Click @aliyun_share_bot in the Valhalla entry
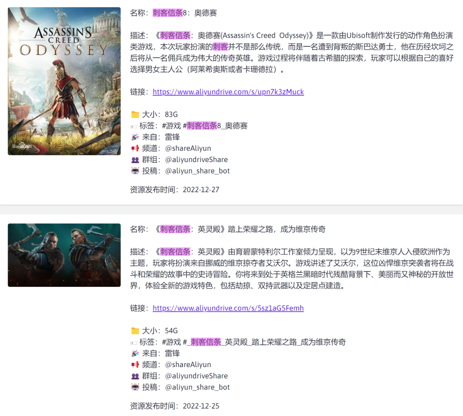Screen dimensions: 463x416 tap(197, 387)
